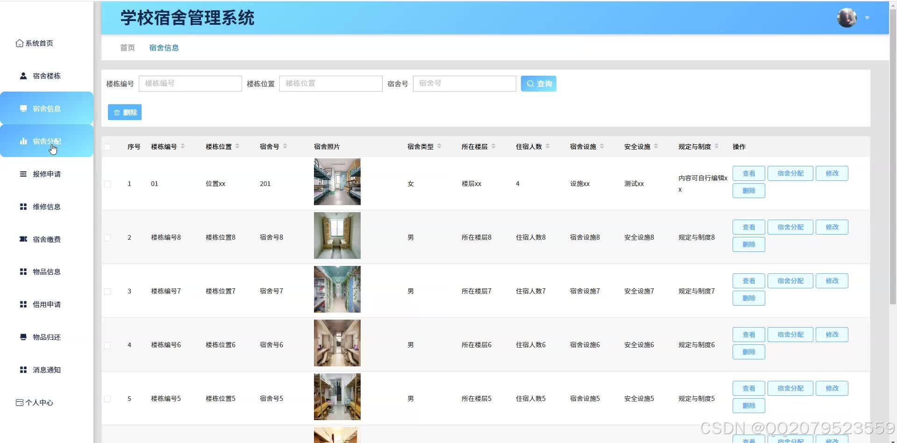897x443 pixels.
Task: Click 查看 for dormitory 201
Action: (x=749, y=173)
